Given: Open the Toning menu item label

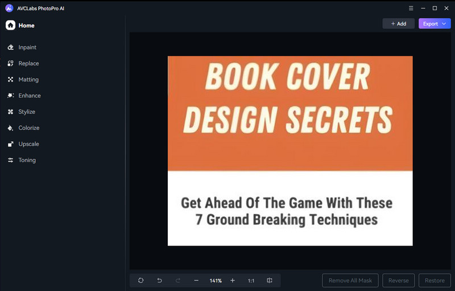Looking at the screenshot, I should [x=27, y=160].
